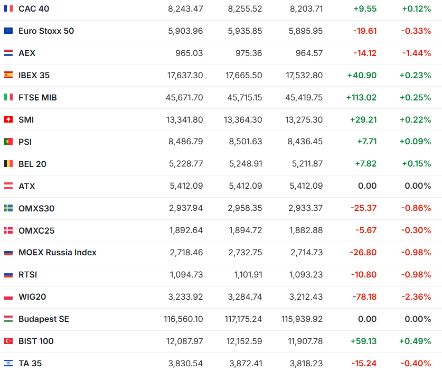The image size is (442, 370).
Task: Click the Spain flag icon beside IBEX 35
Action: 8,75
